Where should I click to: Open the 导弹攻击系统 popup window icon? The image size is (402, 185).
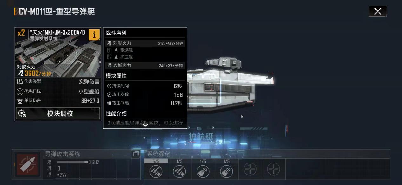136,154
